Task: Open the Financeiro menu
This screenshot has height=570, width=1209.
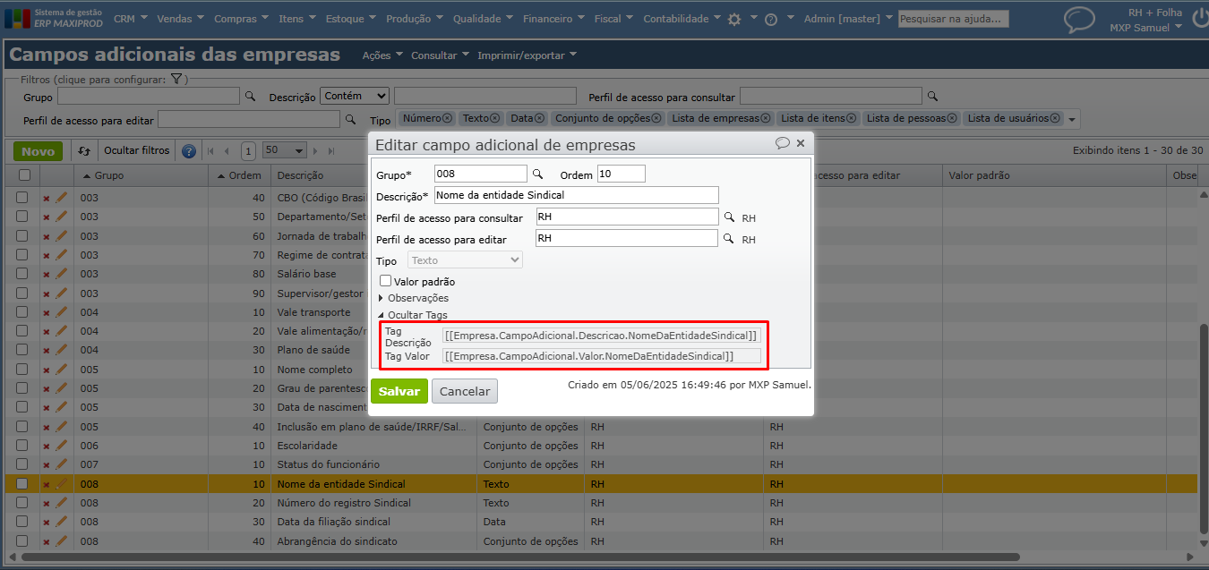Action: pos(553,19)
